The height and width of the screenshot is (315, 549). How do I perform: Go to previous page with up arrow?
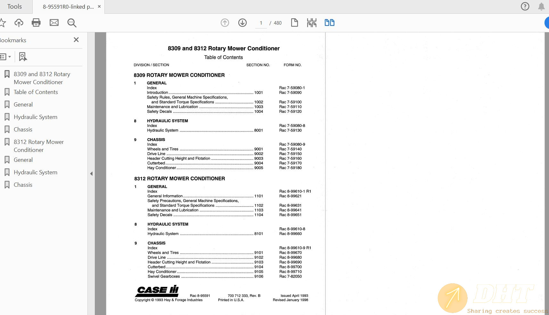[x=225, y=23]
